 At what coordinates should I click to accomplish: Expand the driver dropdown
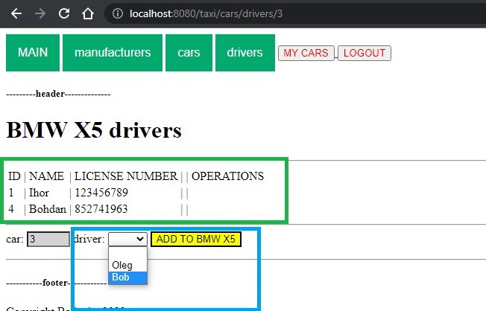[x=127, y=239]
